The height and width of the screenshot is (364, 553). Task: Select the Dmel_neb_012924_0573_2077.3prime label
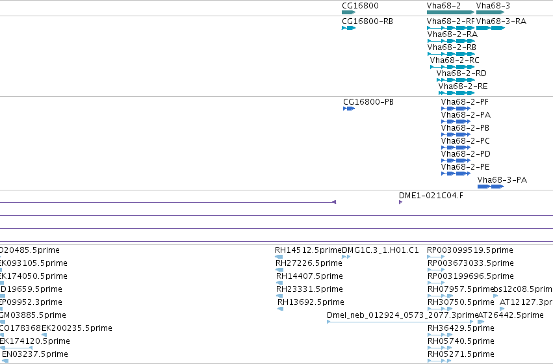point(403,315)
